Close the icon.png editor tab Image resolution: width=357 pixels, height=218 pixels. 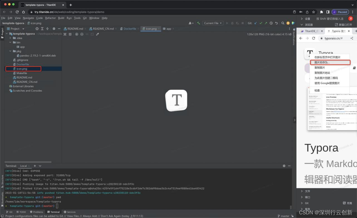pos(159,29)
